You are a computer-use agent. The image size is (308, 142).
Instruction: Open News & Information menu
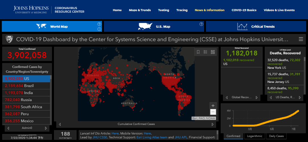(210, 10)
